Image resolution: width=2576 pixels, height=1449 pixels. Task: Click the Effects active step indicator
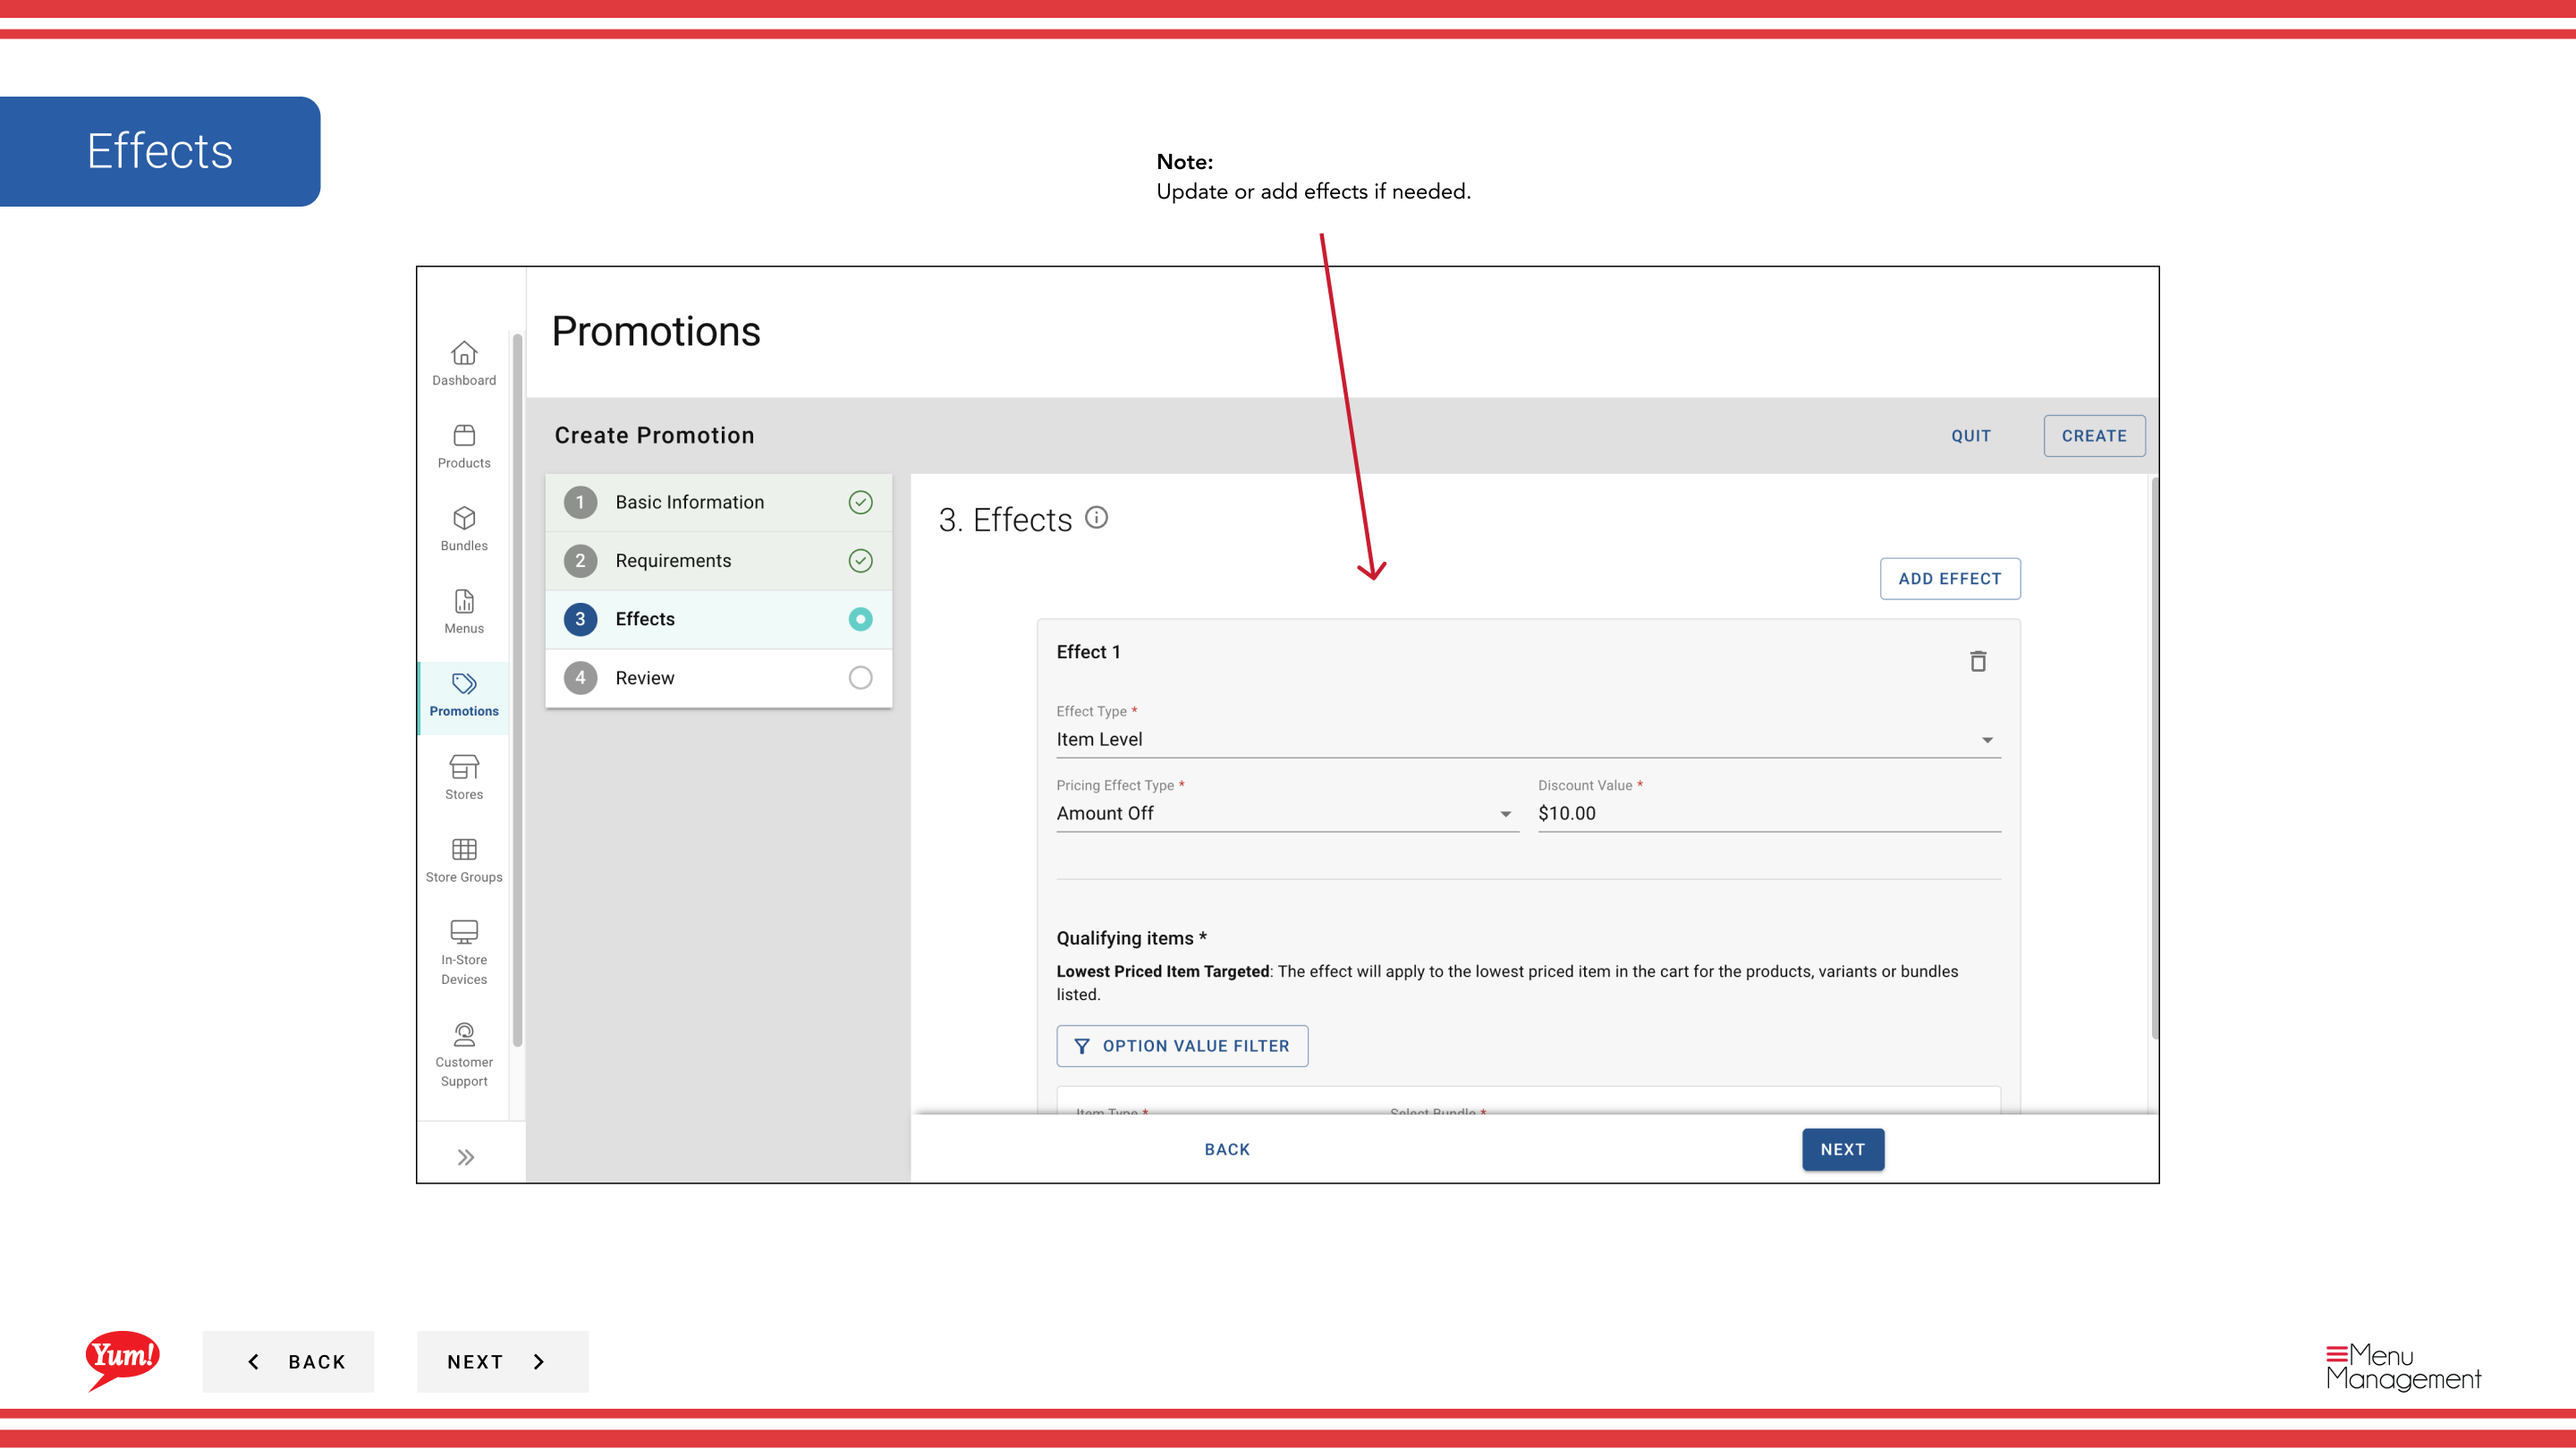click(860, 619)
